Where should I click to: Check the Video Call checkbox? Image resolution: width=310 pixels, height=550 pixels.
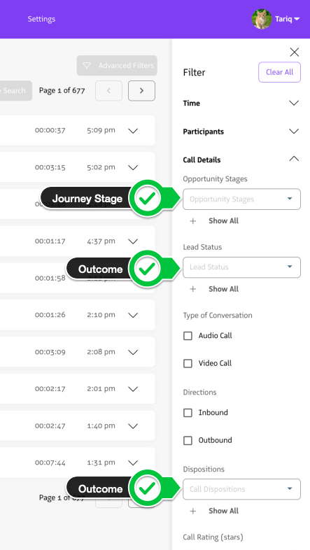coord(188,363)
